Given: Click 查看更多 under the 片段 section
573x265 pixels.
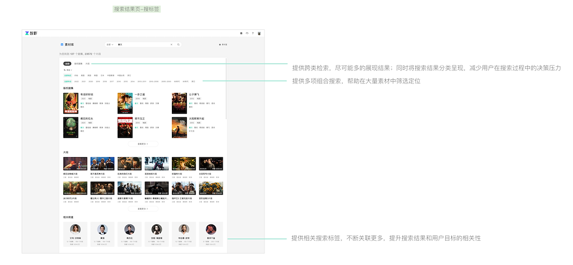Looking at the screenshot, I should [143, 209].
